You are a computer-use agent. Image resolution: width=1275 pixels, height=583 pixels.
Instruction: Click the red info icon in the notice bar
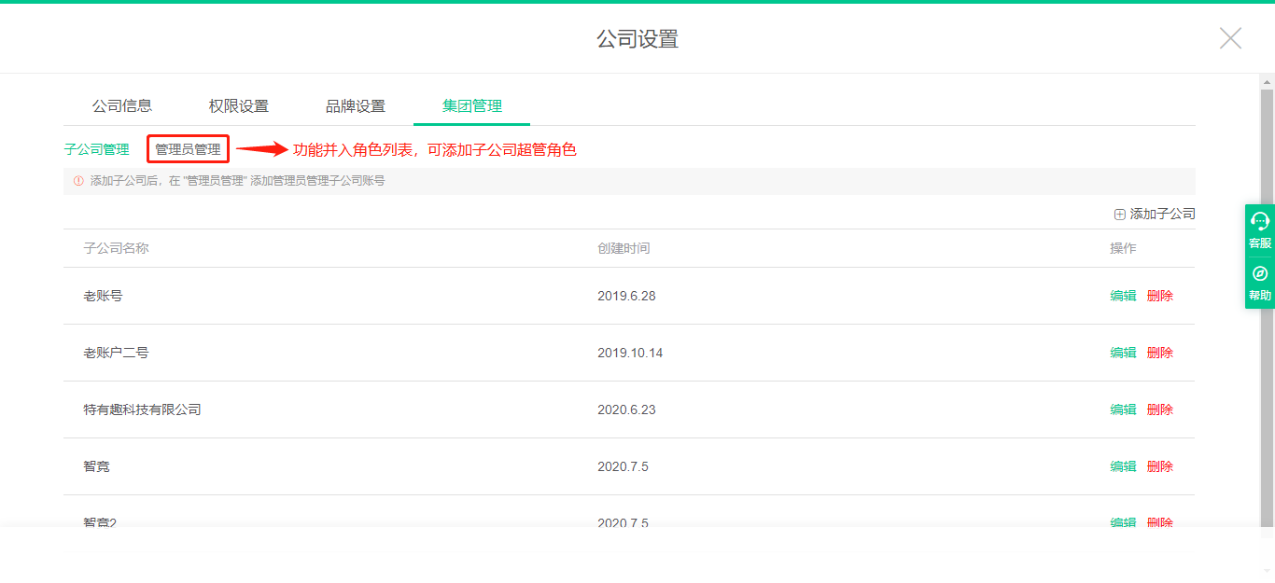tap(78, 181)
